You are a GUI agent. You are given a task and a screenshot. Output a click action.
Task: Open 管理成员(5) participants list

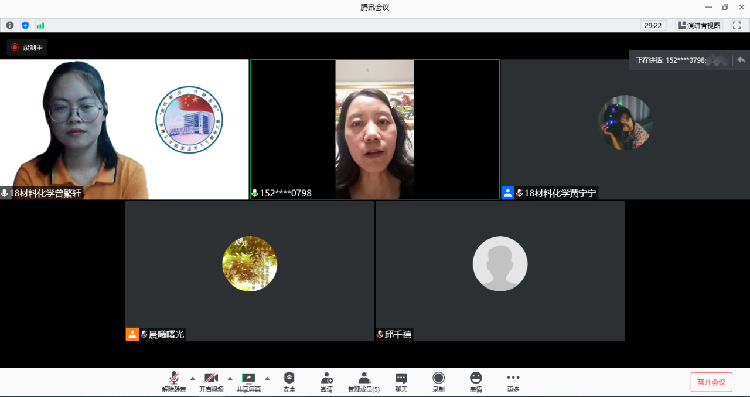pyautogui.click(x=364, y=382)
